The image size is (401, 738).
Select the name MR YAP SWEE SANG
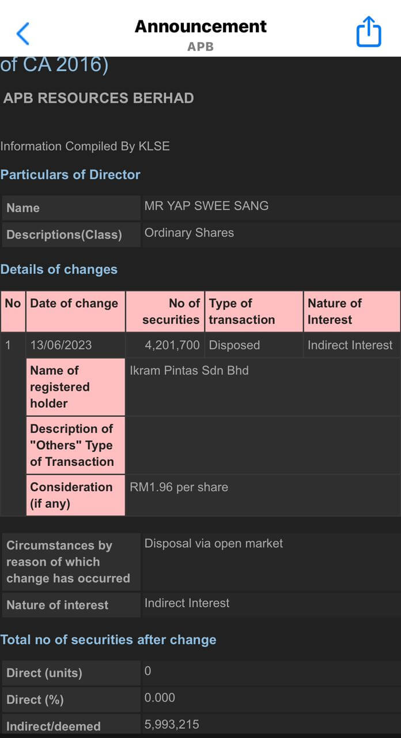tap(206, 206)
